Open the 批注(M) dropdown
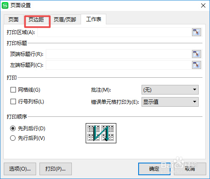 pyautogui.click(x=170, y=89)
